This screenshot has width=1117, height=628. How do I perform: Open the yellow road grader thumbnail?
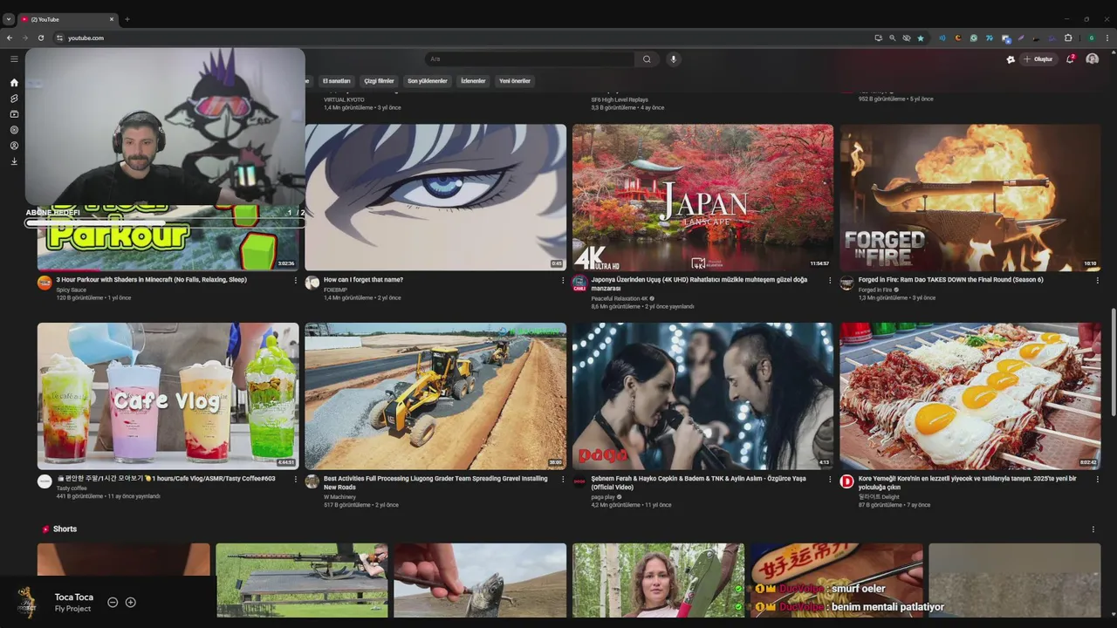[435, 396]
